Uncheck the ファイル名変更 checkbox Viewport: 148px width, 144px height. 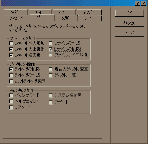11,55
